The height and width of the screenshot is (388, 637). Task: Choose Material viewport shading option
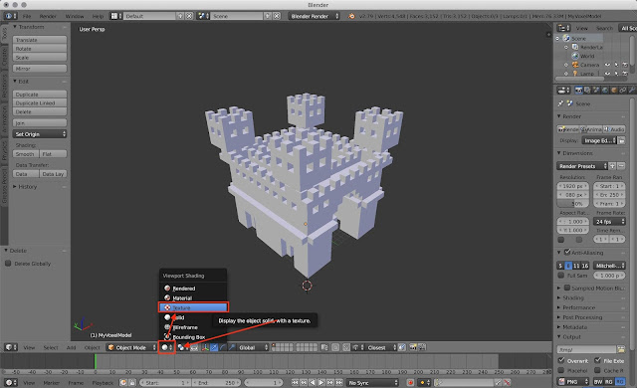tap(192, 297)
